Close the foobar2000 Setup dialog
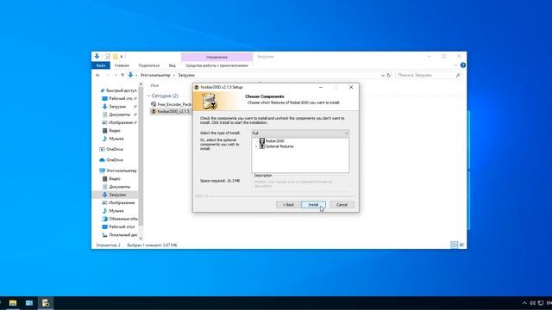This screenshot has width=552, height=310. [x=351, y=87]
